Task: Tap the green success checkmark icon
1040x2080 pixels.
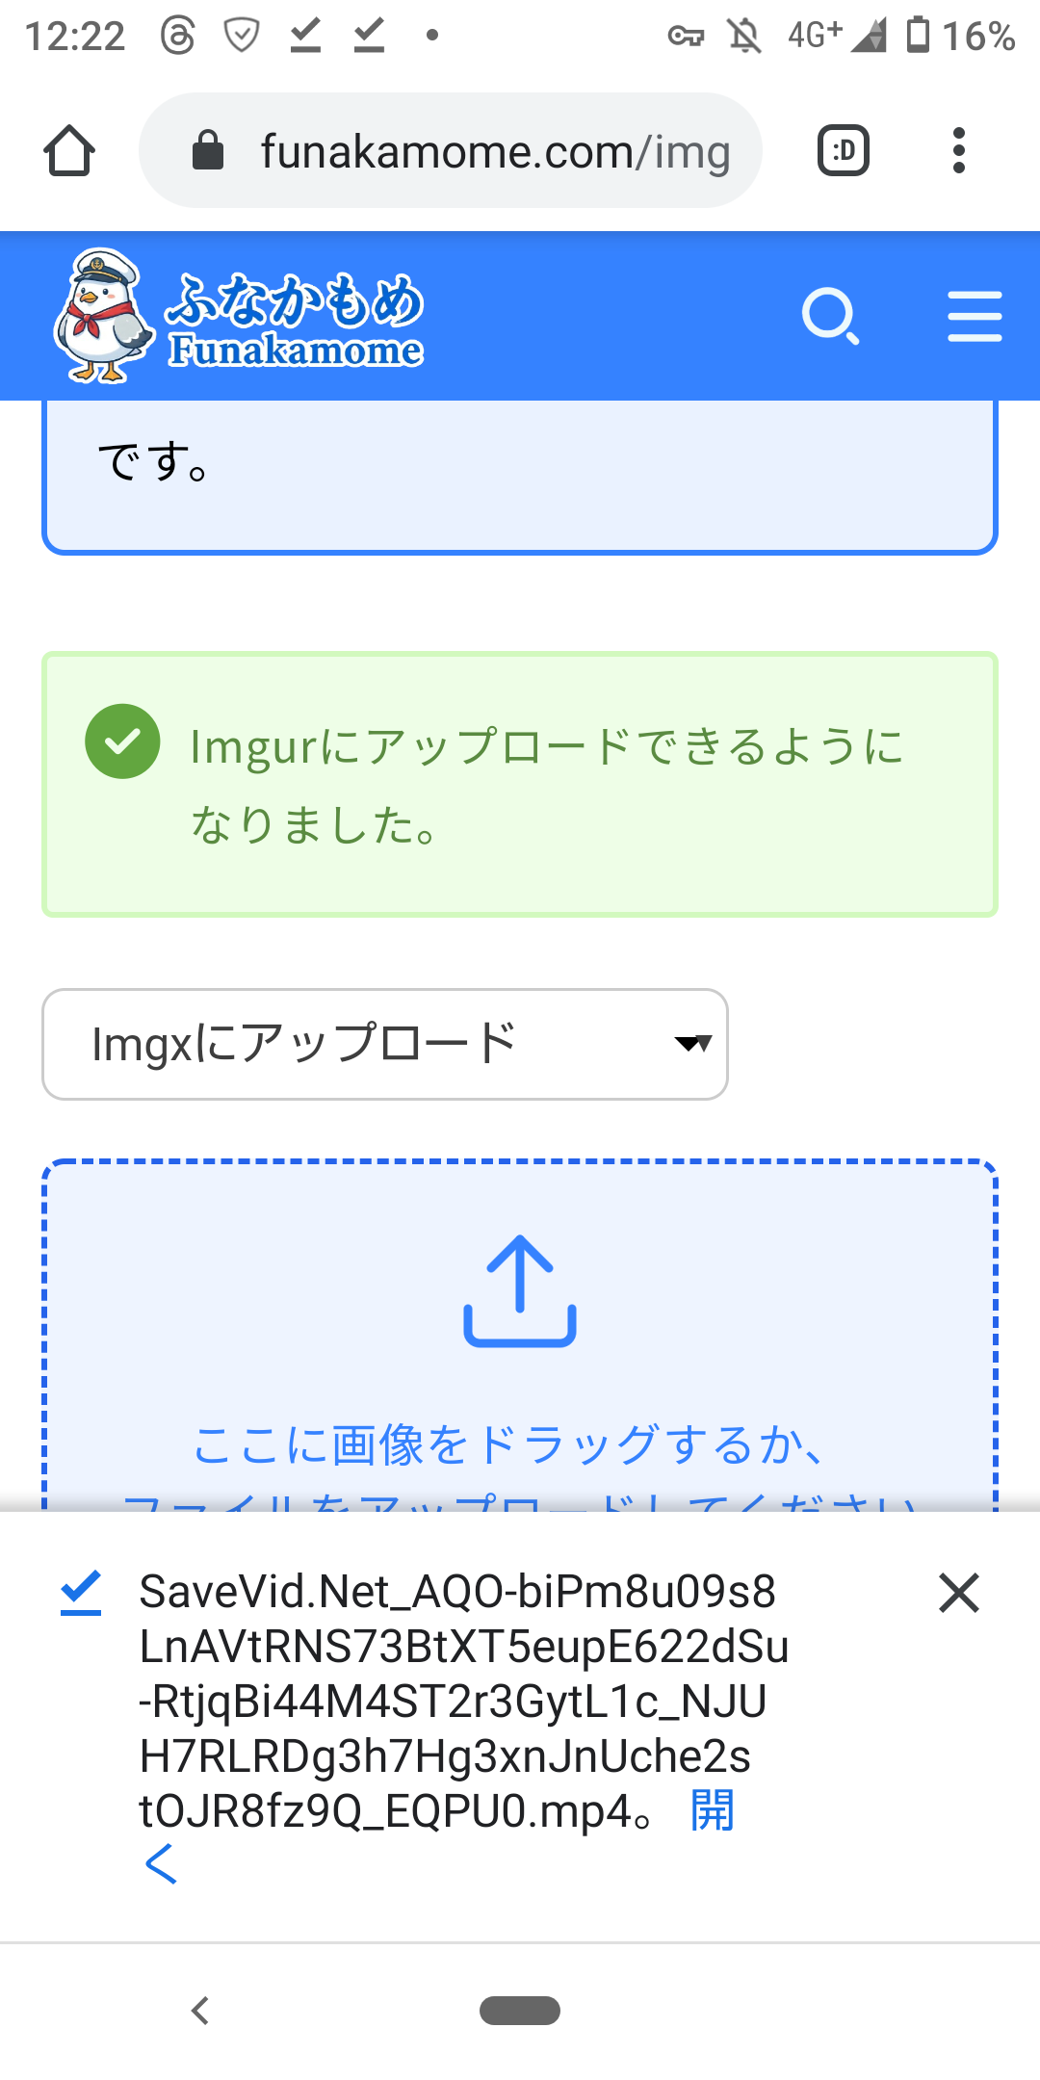Action: tap(122, 741)
